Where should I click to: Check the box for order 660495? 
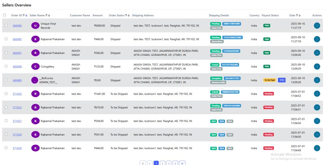(6, 39)
